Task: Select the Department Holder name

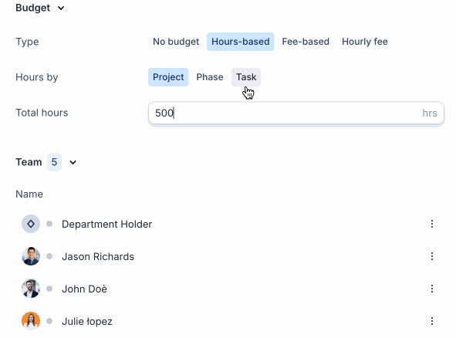Action: [106, 224]
